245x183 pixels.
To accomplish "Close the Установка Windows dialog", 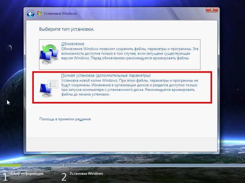I will tap(212, 10).
